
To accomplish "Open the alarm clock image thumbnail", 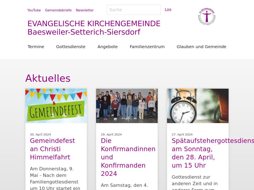I will (x=198, y=106).
